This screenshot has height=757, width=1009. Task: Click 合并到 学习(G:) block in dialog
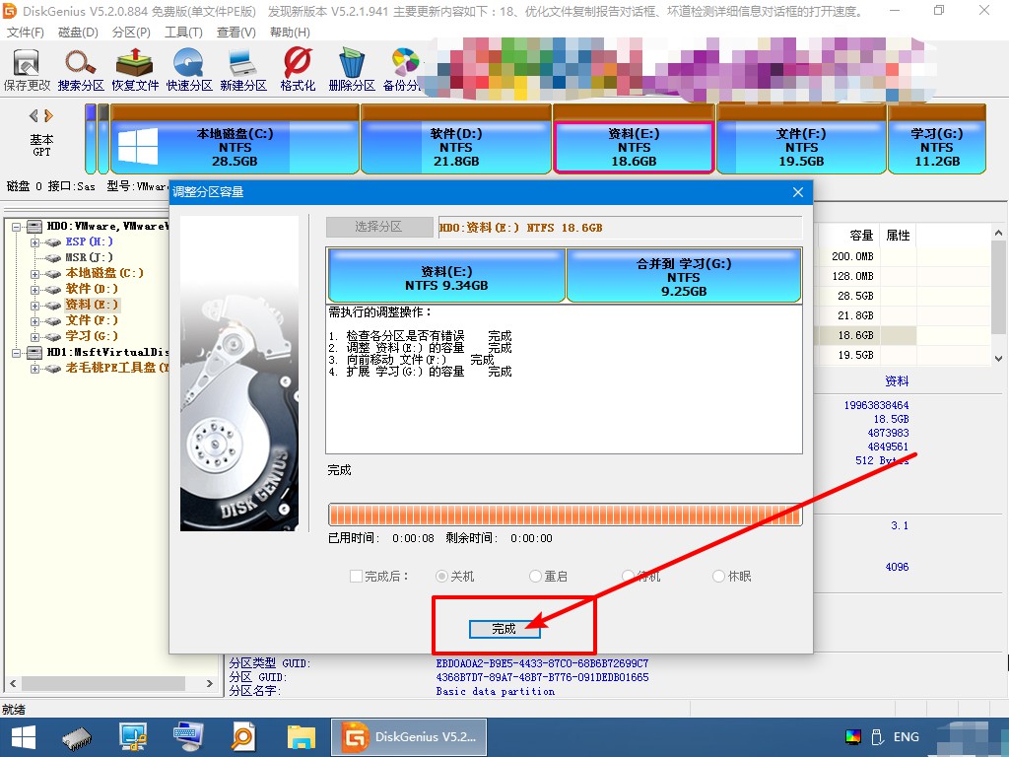point(684,276)
